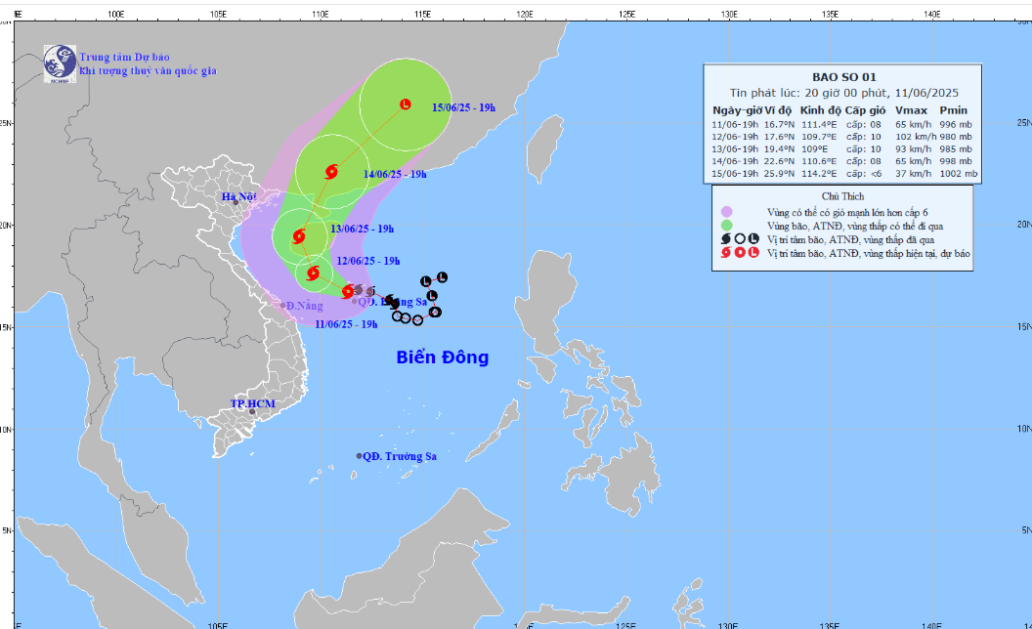Click the 'Hà Nội' map label
1032x629 pixels.
pyautogui.click(x=238, y=196)
